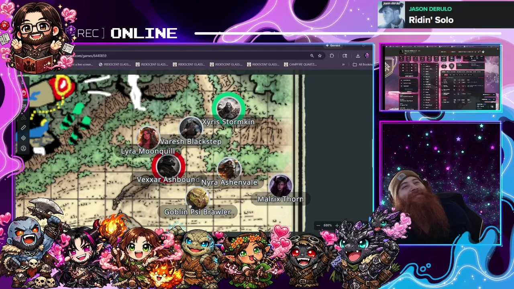Select the pencil draw tool in map sidebar

[x=24, y=106]
